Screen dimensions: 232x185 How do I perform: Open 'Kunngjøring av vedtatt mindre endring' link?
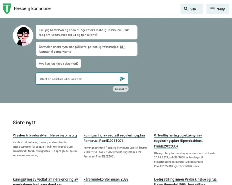point(45,181)
